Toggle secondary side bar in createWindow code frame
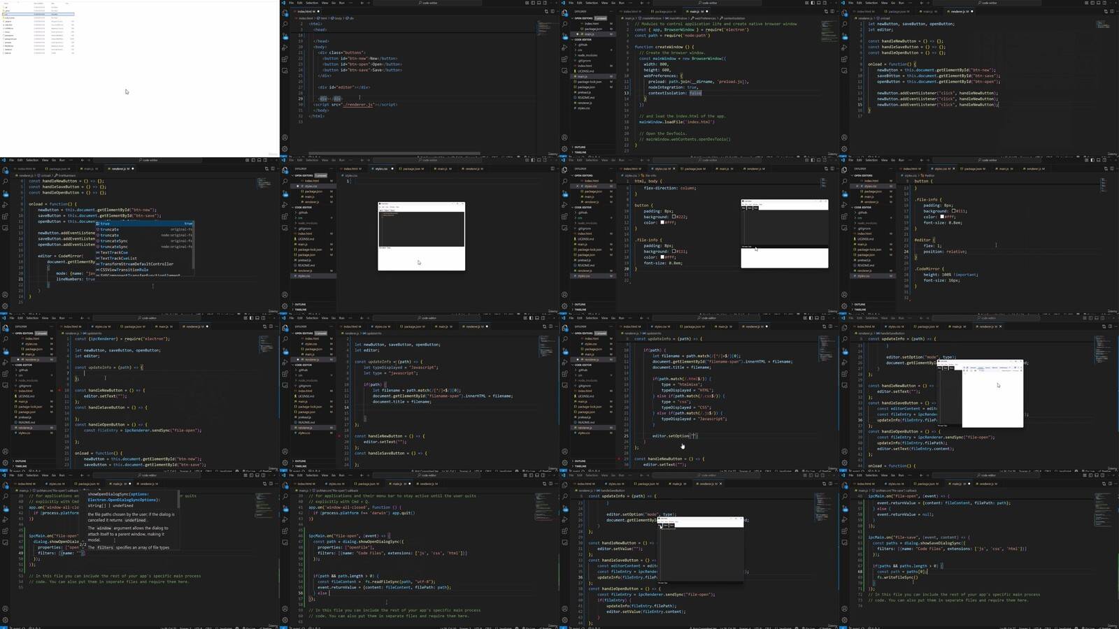The width and height of the screenshot is (1119, 629). click(824, 3)
